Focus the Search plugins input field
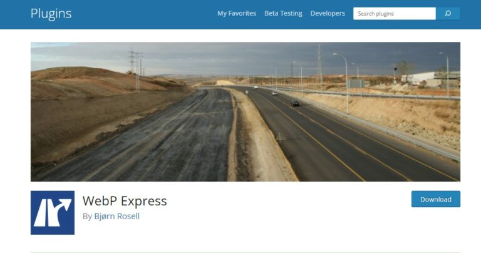 394,14
